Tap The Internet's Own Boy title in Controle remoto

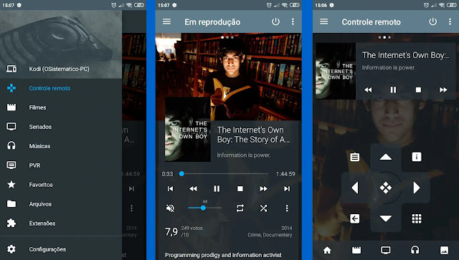405,55
